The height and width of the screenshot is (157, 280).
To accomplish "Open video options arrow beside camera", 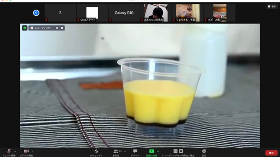I will 32,151.
